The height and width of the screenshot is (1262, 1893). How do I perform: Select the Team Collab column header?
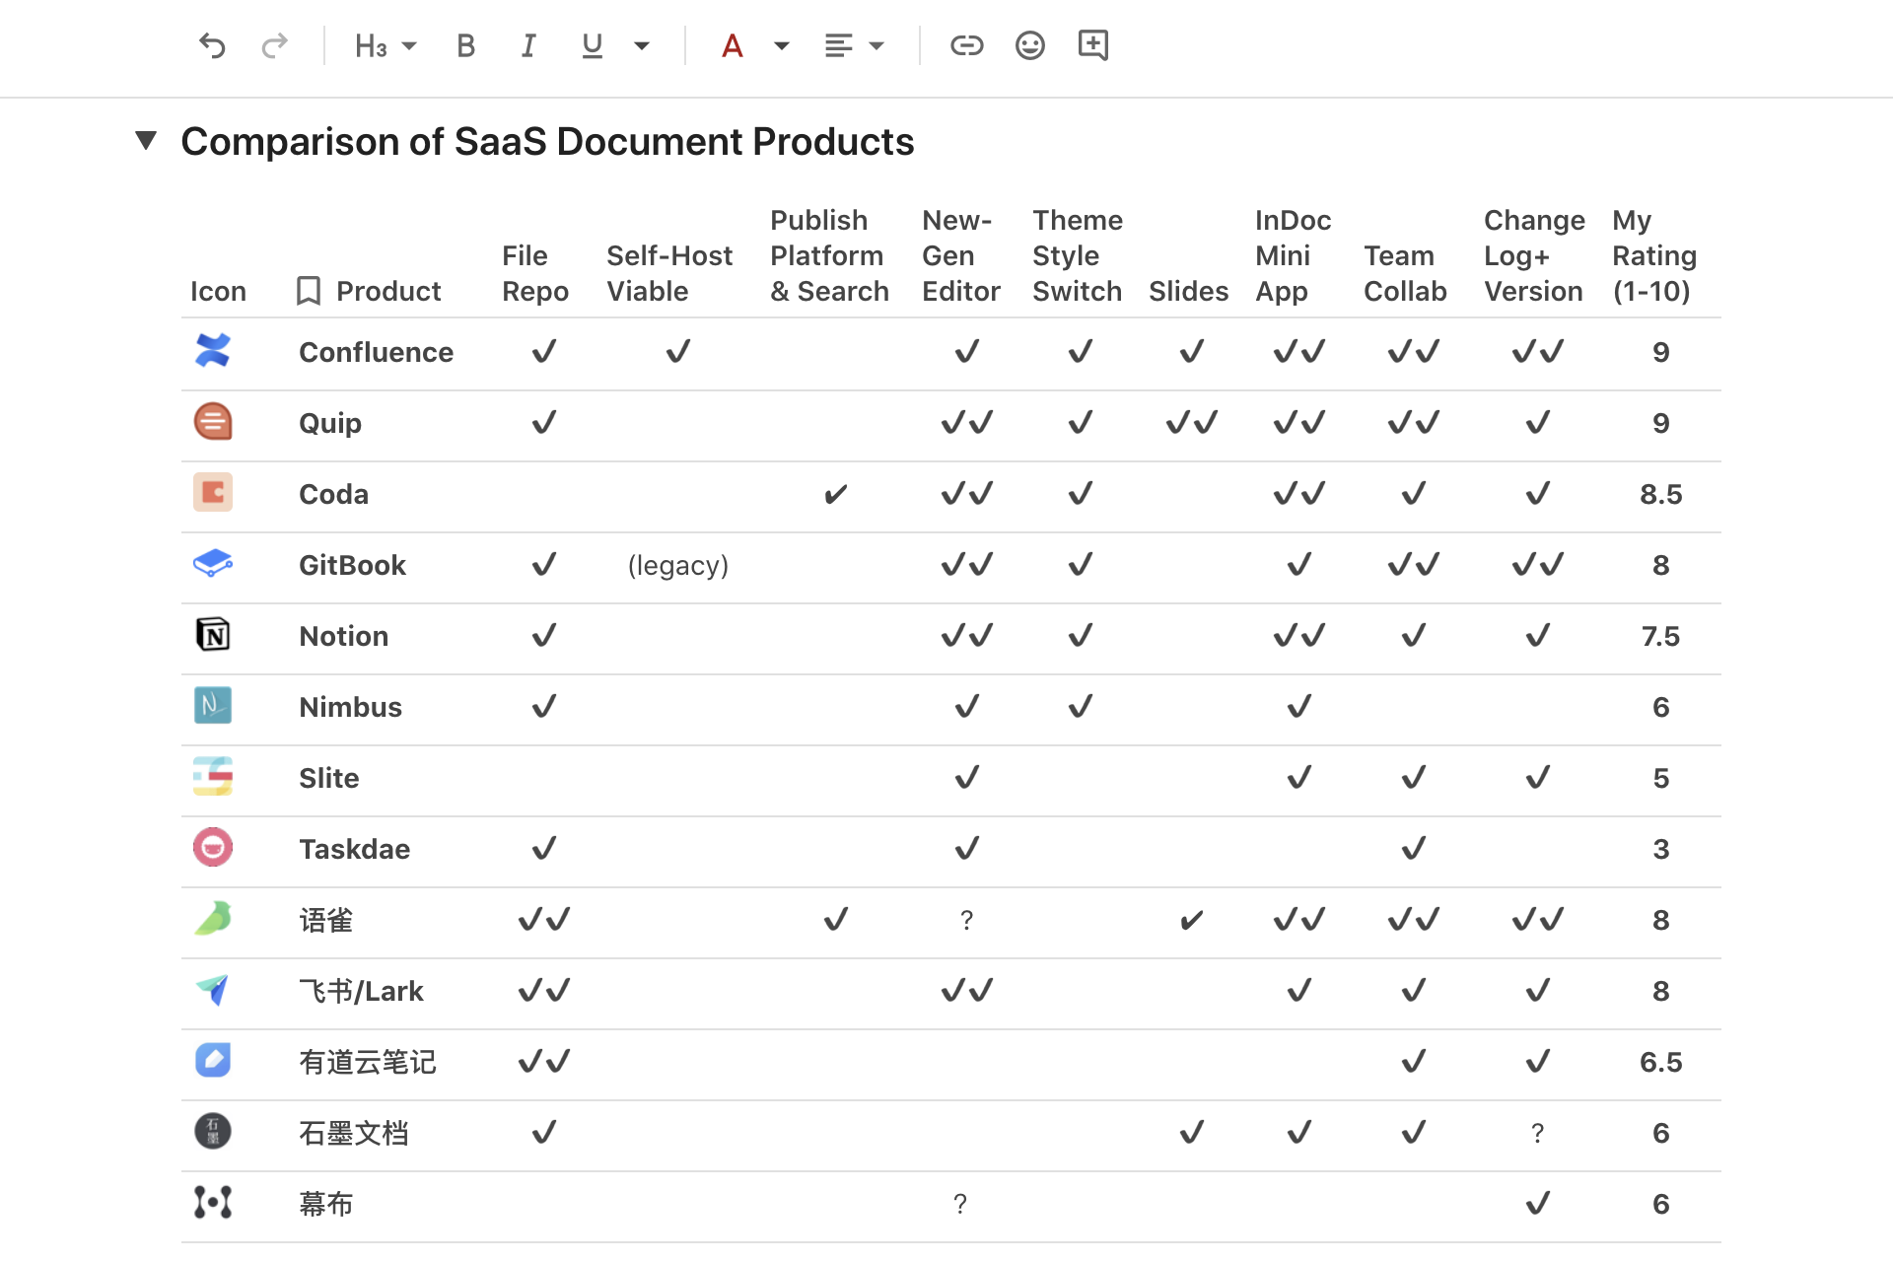coord(1405,273)
